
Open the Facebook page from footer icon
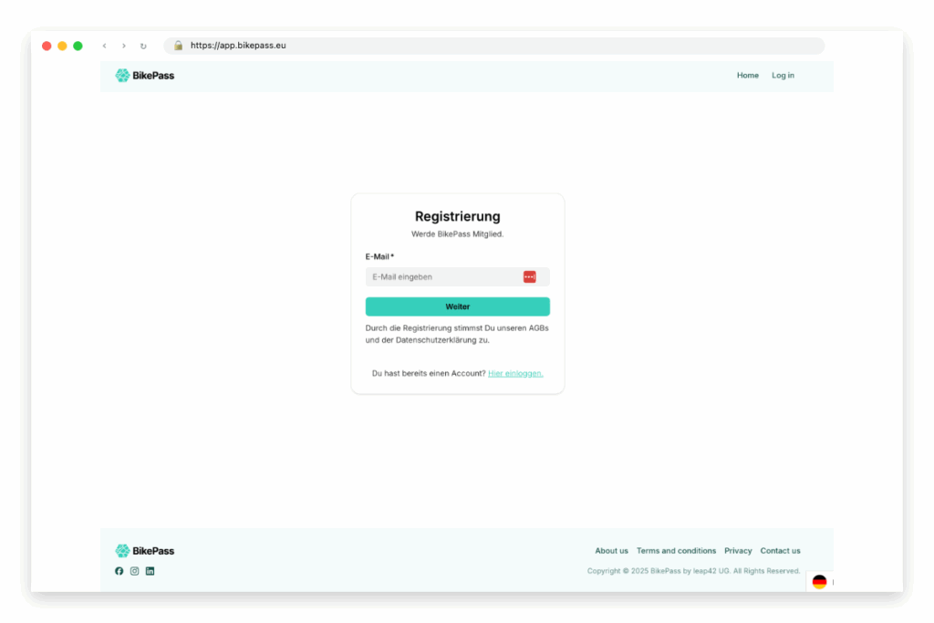[119, 571]
